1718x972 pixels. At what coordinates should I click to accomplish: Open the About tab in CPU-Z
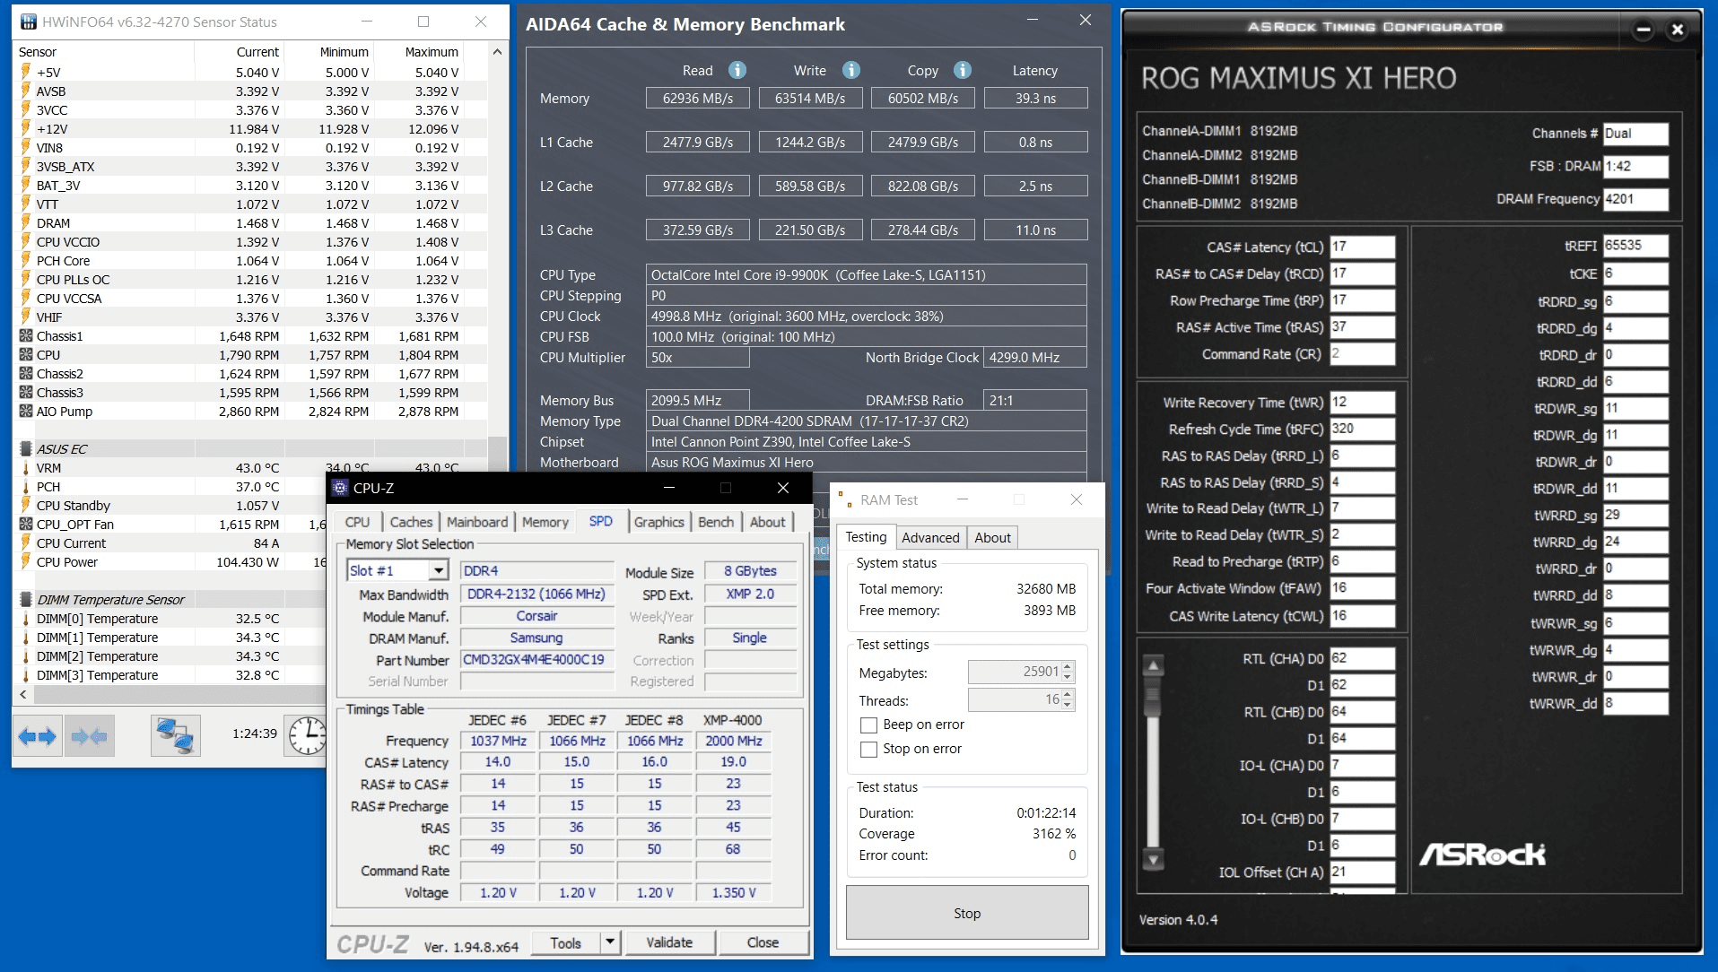tap(767, 522)
